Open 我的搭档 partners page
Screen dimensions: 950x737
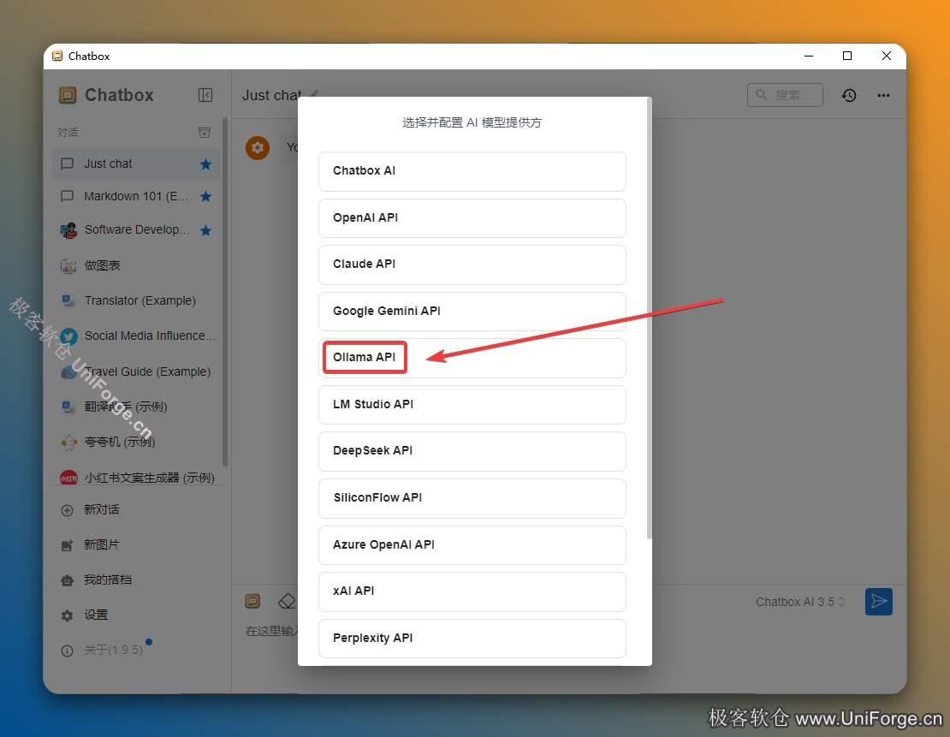pos(136,580)
